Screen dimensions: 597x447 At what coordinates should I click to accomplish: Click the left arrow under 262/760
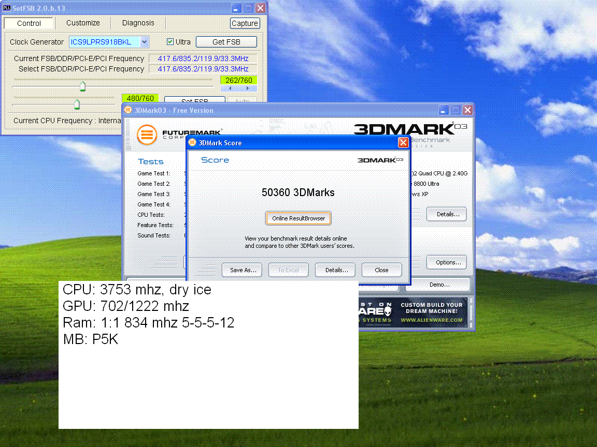click(230, 88)
